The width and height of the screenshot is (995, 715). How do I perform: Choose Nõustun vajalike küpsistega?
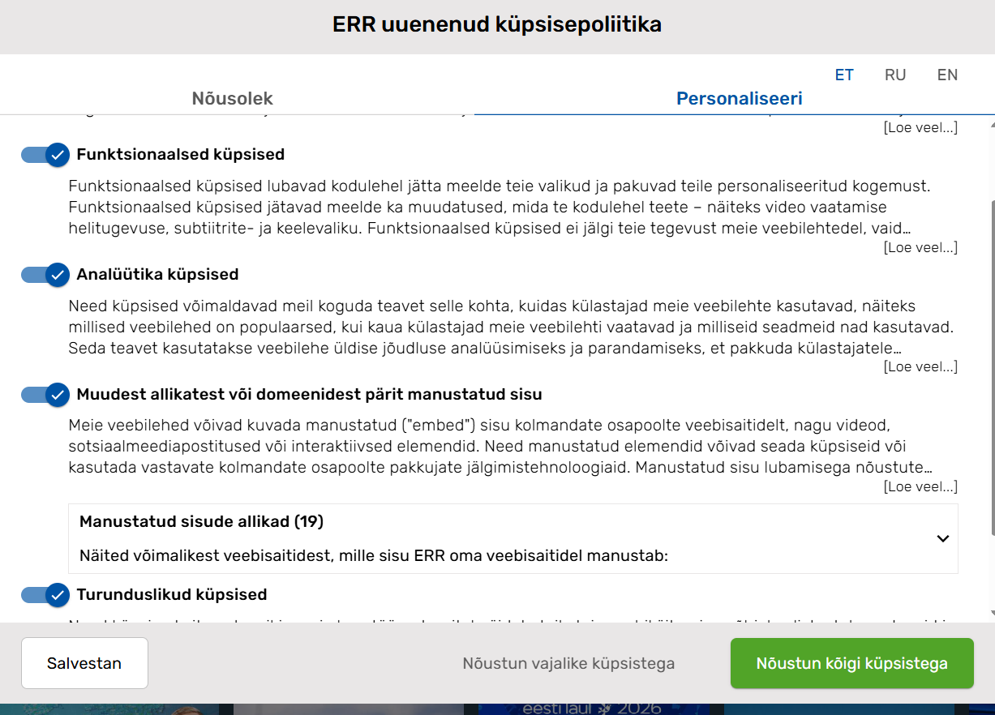point(568,663)
